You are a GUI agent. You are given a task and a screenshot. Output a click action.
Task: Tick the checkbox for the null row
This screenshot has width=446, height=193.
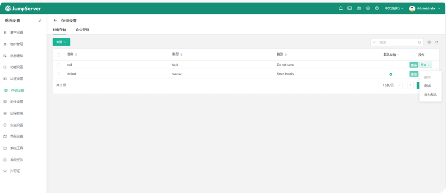click(x=59, y=65)
